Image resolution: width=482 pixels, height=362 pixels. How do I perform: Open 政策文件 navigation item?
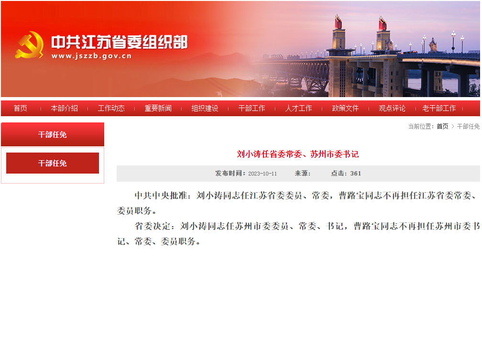pos(345,108)
